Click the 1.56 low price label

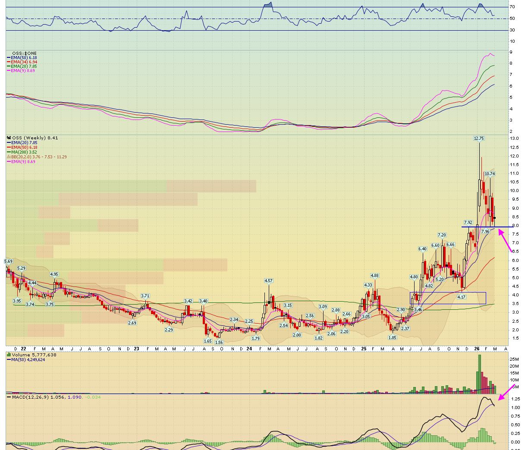pos(219,342)
